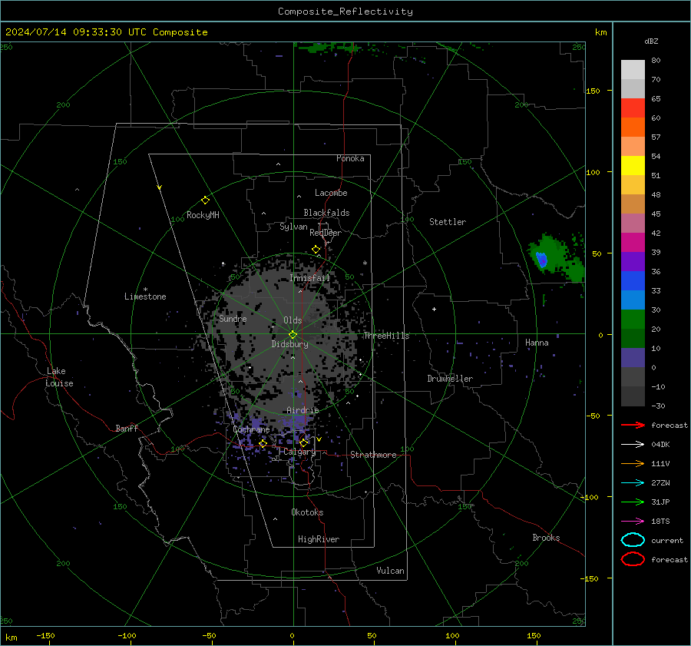This screenshot has width=691, height=646.
Task: Click the Brooks city label
Action: pyautogui.click(x=546, y=538)
